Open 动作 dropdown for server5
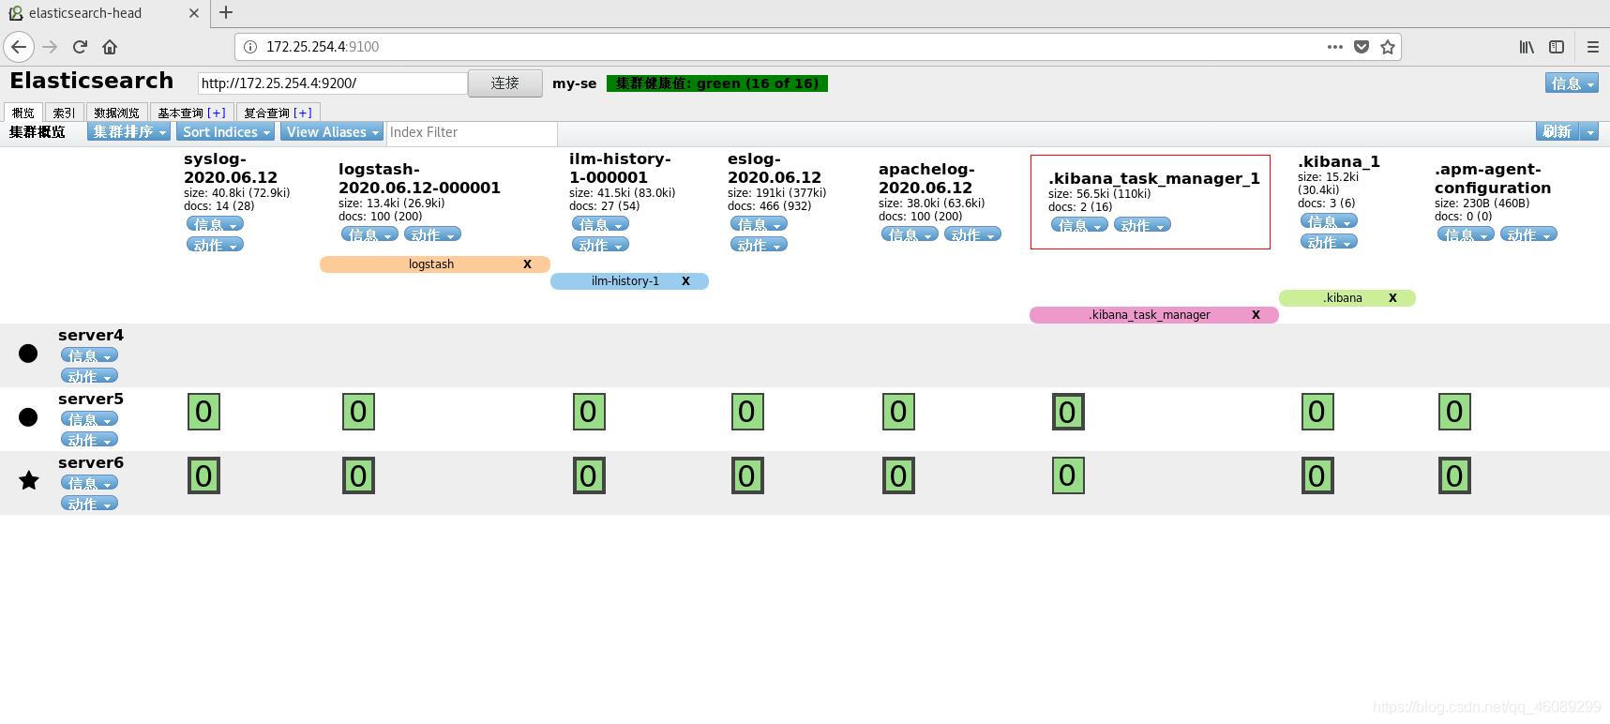This screenshot has height=724, width=1610. (x=89, y=440)
